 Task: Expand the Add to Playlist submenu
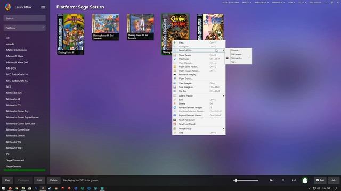(199, 95)
